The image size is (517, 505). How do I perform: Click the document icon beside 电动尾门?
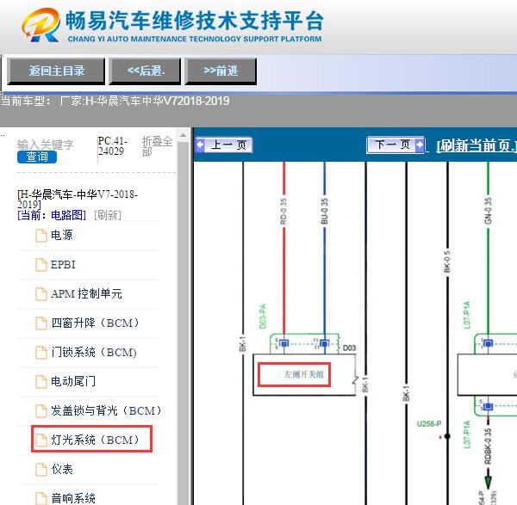click(x=41, y=382)
